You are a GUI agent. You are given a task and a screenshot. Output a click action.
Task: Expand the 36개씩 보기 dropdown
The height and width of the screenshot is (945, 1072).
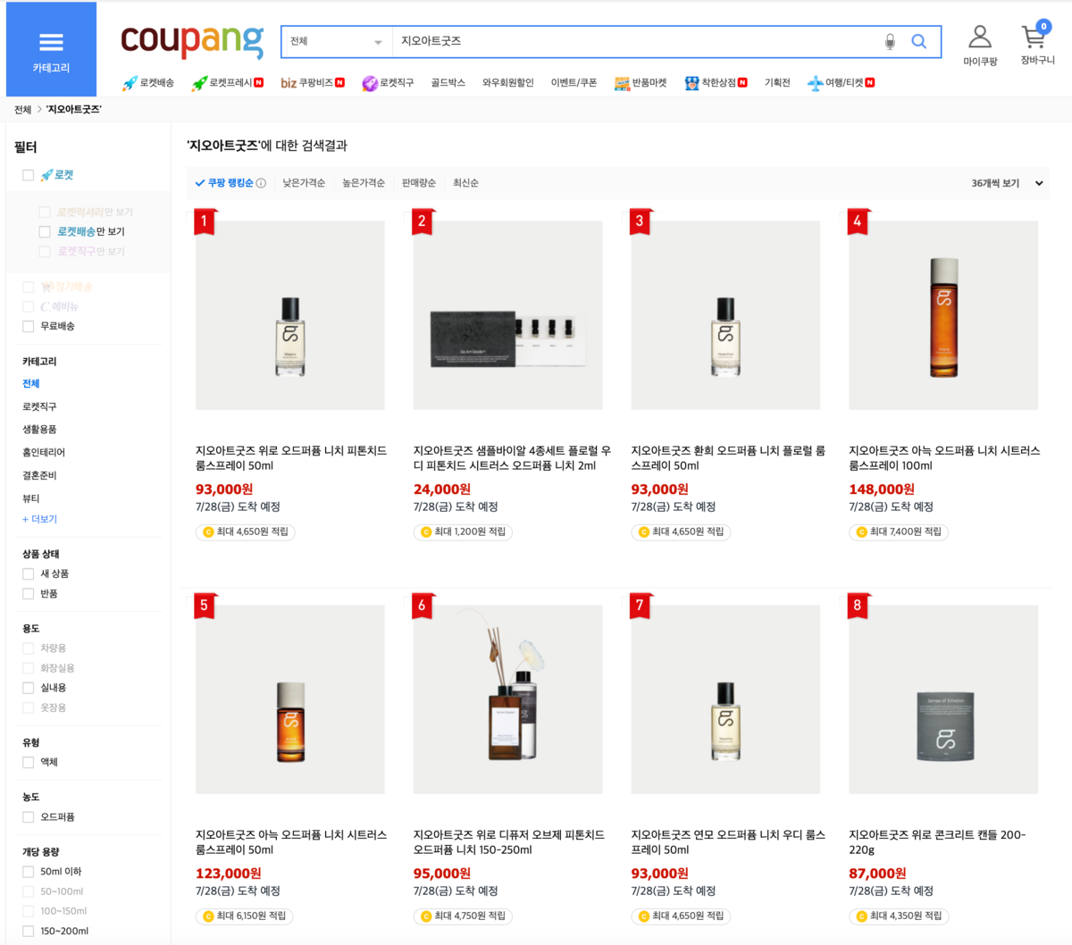point(1007,183)
